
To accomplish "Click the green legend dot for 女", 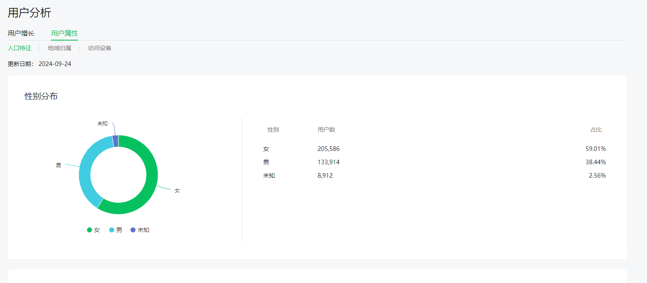I will [x=90, y=230].
